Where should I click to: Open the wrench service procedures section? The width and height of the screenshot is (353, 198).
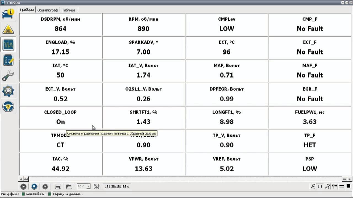tap(8, 75)
